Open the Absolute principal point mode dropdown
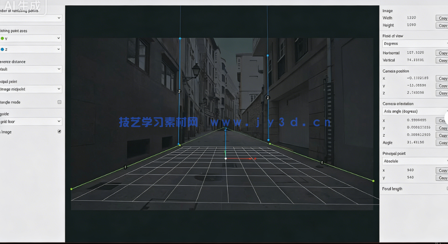Viewport: 448px width, 244px height. pos(412,161)
